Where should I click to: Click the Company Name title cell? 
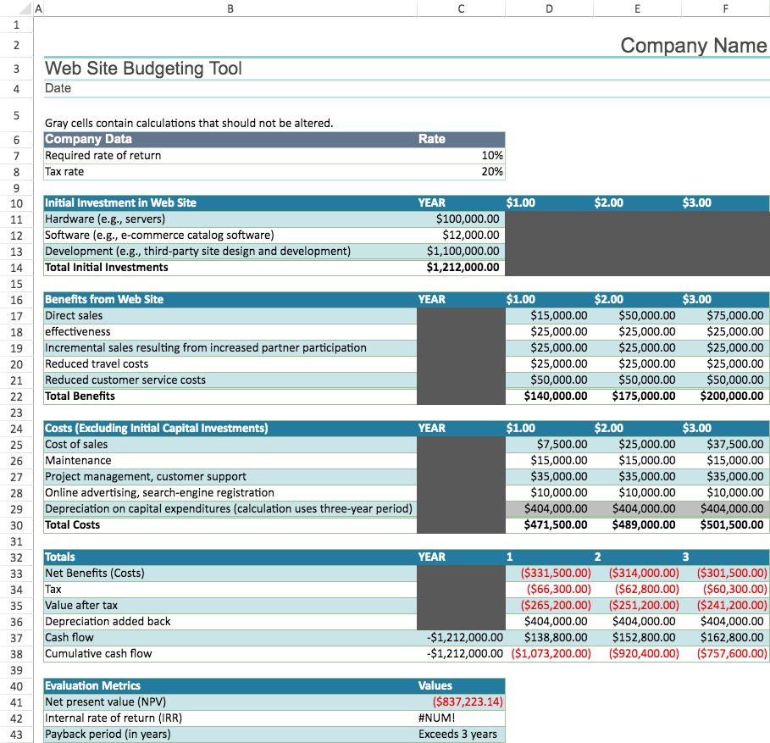(x=693, y=46)
